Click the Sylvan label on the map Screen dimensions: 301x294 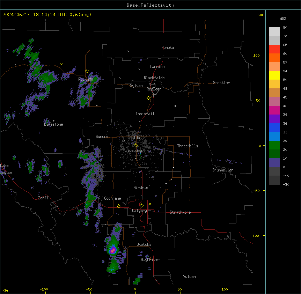click(136, 86)
